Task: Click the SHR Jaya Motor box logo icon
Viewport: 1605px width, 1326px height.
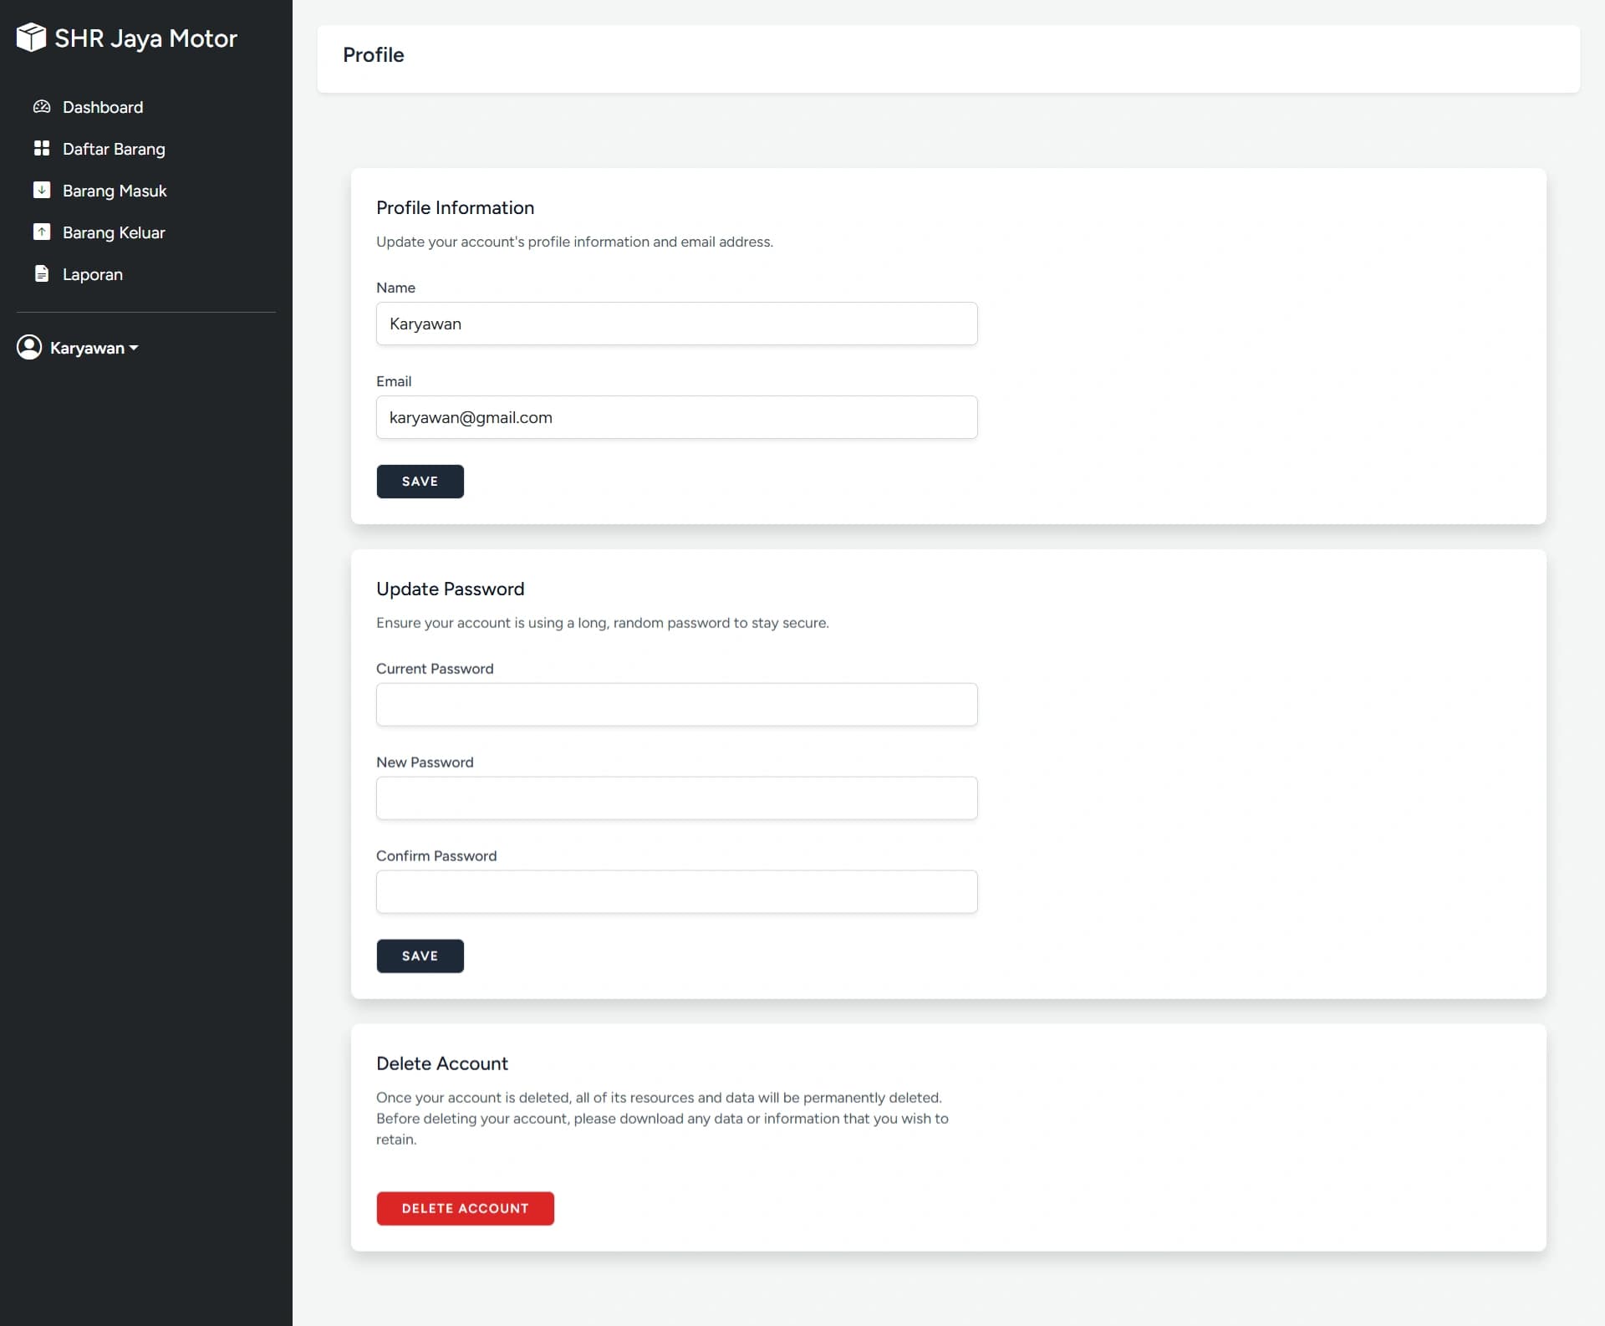Action: coord(31,38)
